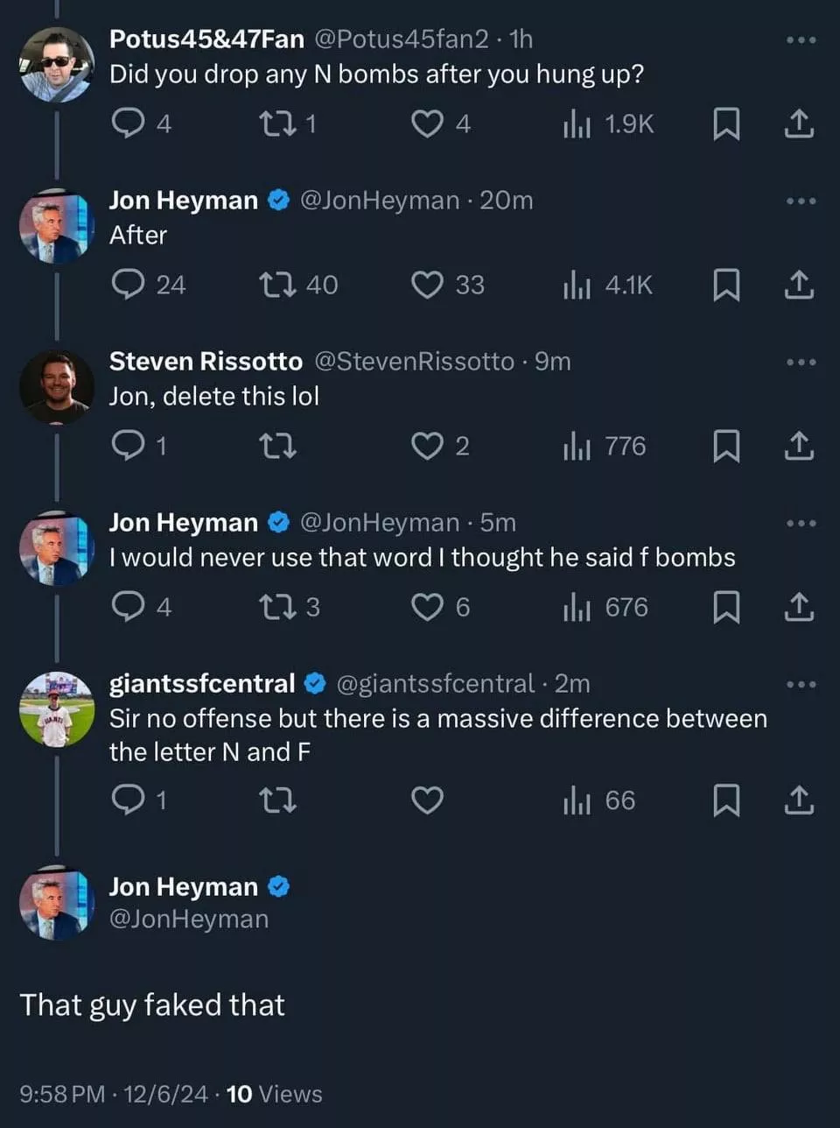The width and height of the screenshot is (840, 1128).
Task: Share the giantssfcentral tweet
Action: pos(798,800)
